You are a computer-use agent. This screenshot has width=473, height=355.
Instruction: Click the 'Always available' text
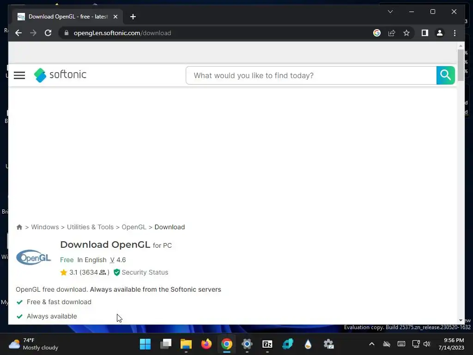point(52,316)
